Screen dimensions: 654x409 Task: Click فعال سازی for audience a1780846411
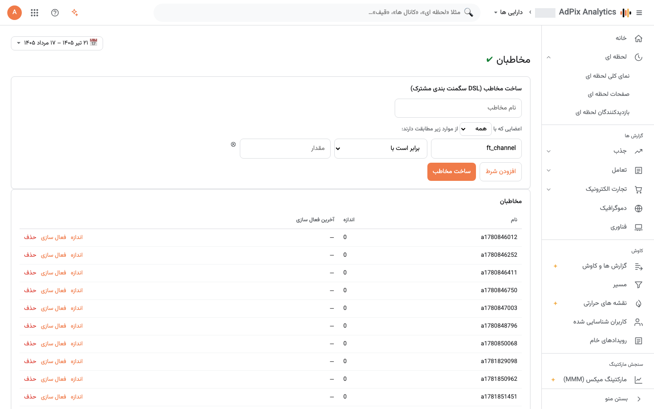54,273
